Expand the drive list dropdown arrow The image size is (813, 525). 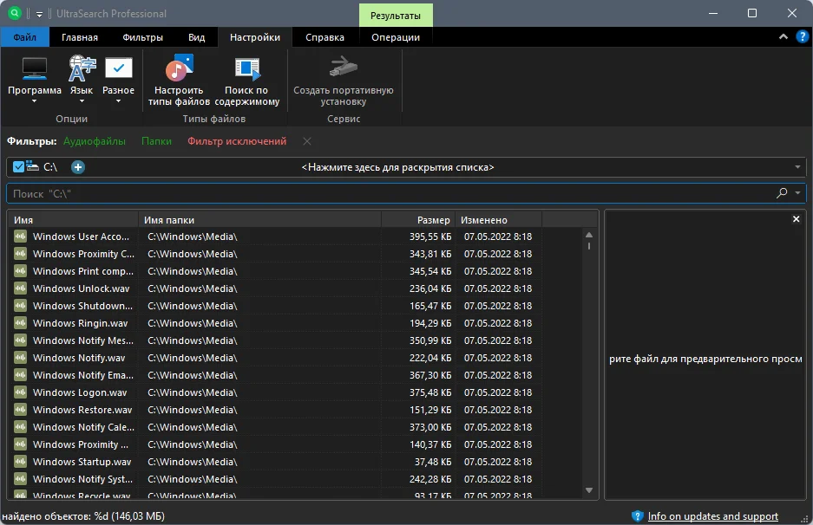point(797,167)
